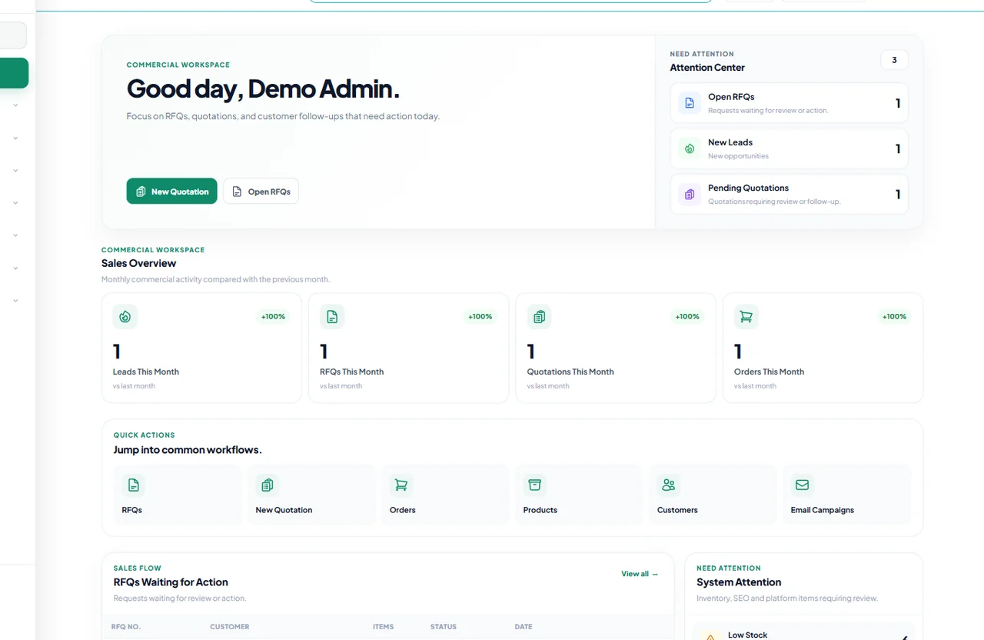The width and height of the screenshot is (984, 640).
Task: Select the New Leads flame icon in Attention Center
Action: (690, 148)
